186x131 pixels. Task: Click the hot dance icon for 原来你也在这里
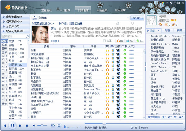coord(118,66)
